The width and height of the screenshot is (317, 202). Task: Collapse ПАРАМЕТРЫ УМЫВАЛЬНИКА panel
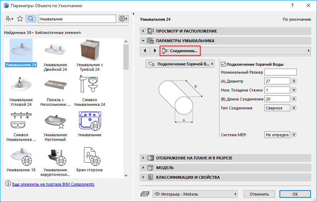[x=143, y=41]
